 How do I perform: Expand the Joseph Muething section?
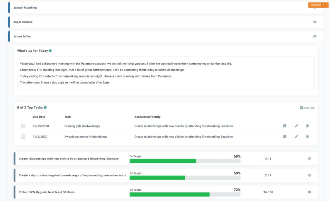[x=25, y=8]
